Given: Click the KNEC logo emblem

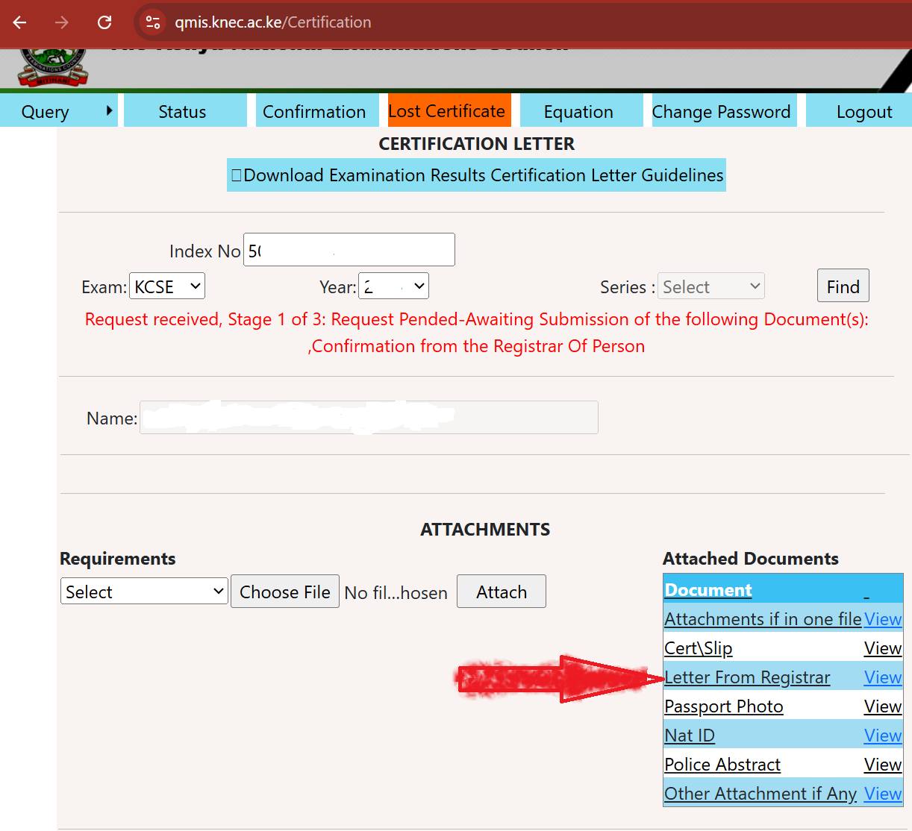Looking at the screenshot, I should click(53, 67).
